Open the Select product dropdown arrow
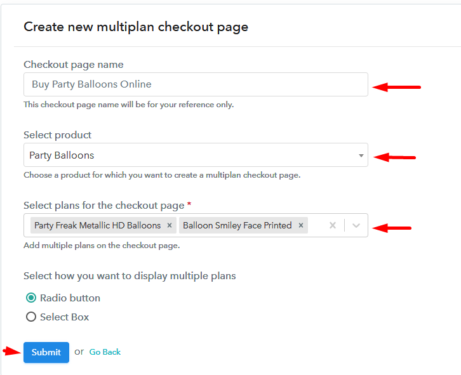The image size is (461, 375). (x=361, y=155)
